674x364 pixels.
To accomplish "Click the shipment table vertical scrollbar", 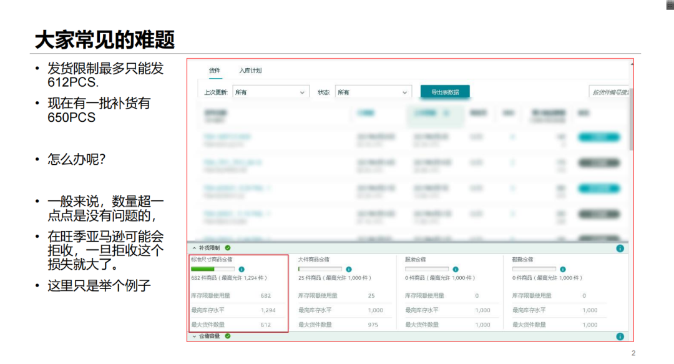I will tap(631, 119).
